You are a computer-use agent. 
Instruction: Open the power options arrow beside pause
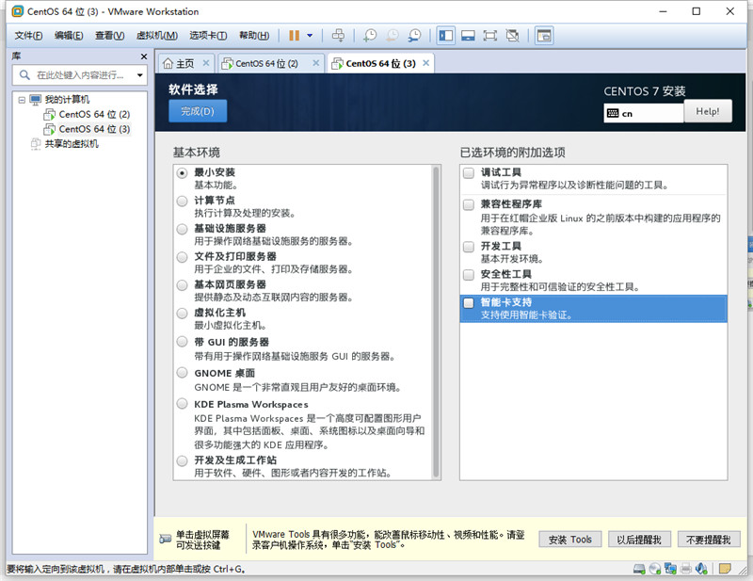(x=310, y=35)
